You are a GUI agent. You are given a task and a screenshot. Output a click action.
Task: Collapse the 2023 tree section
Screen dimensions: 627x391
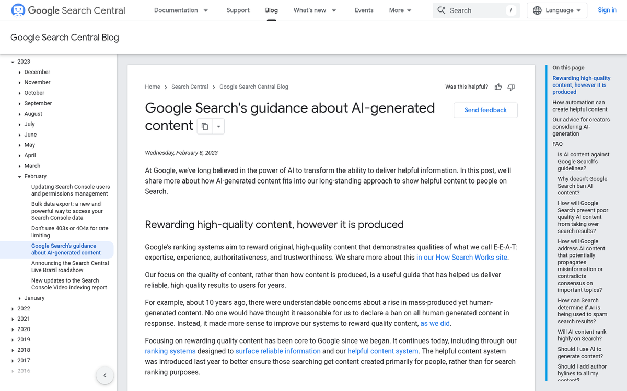coord(13,62)
